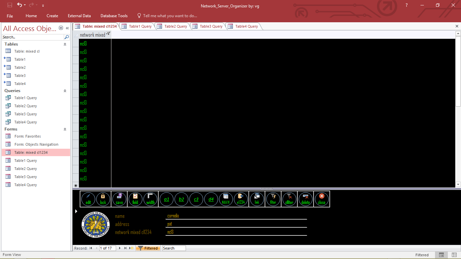Save via the Quick Access Toolbar disk icon

pyautogui.click(x=9, y=5)
